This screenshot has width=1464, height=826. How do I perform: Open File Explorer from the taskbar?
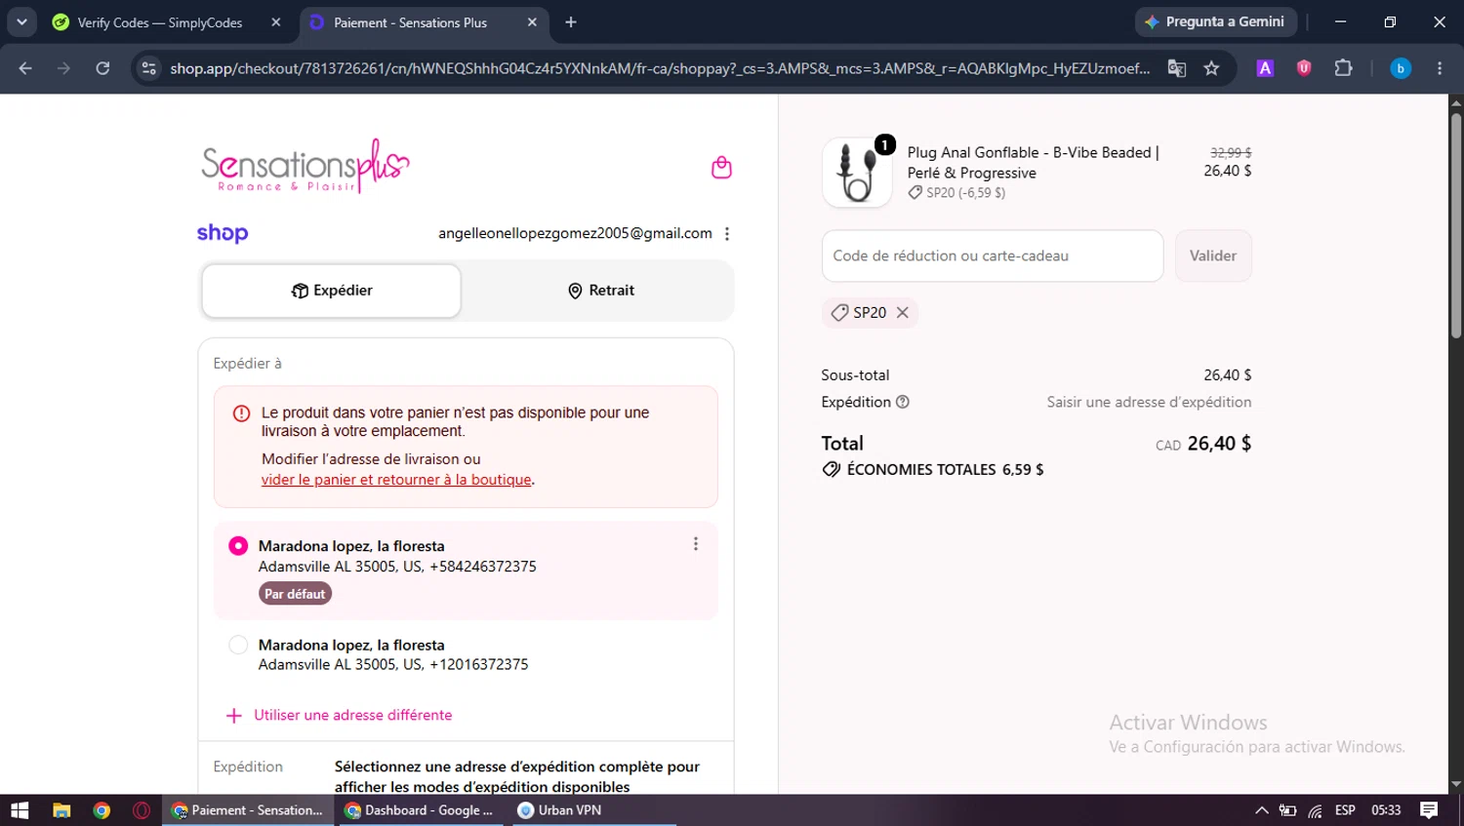tap(61, 810)
